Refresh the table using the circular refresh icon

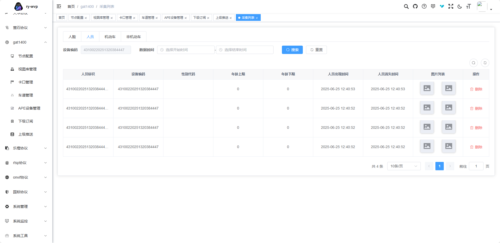pyautogui.click(x=485, y=63)
